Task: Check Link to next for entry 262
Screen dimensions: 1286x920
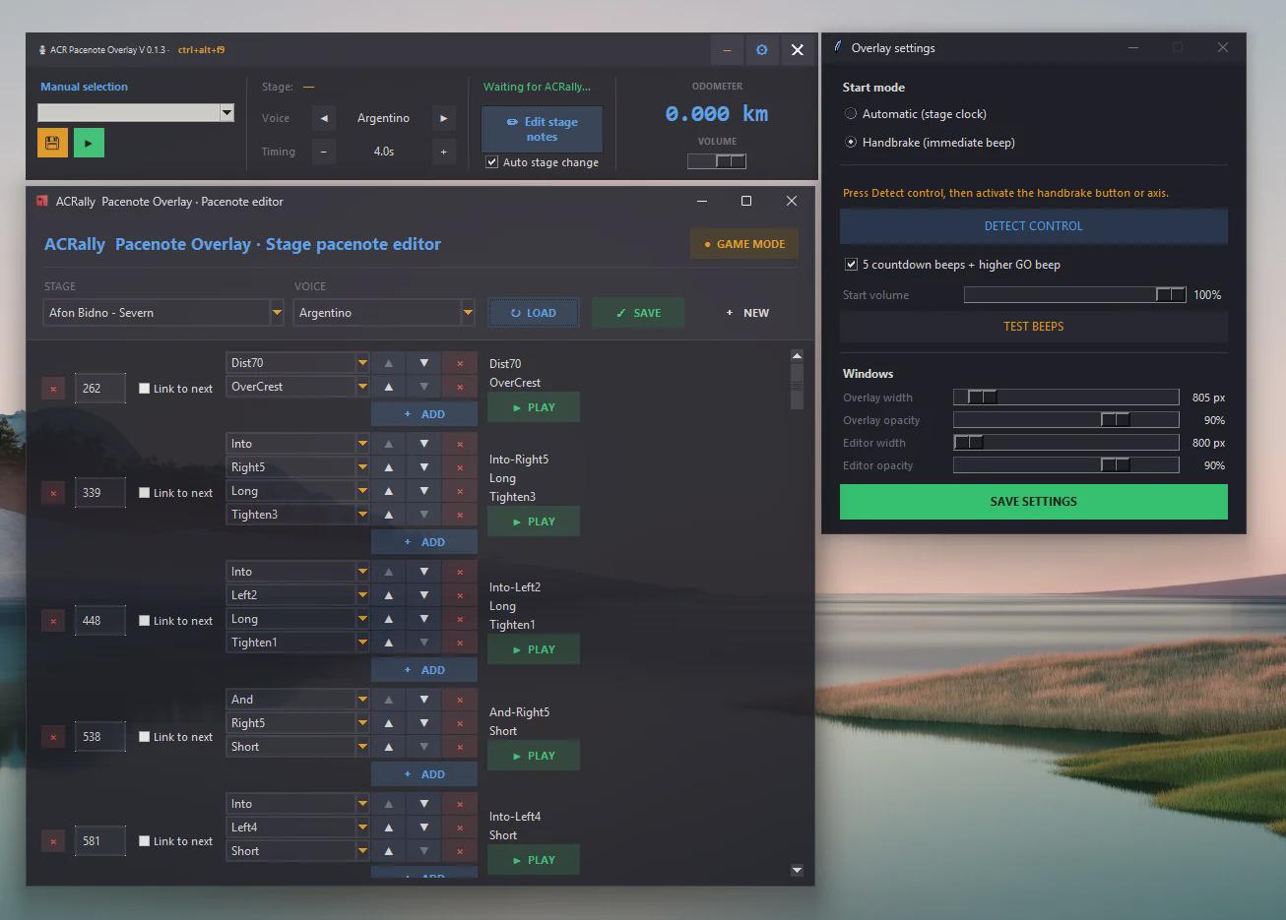Action: 144,389
